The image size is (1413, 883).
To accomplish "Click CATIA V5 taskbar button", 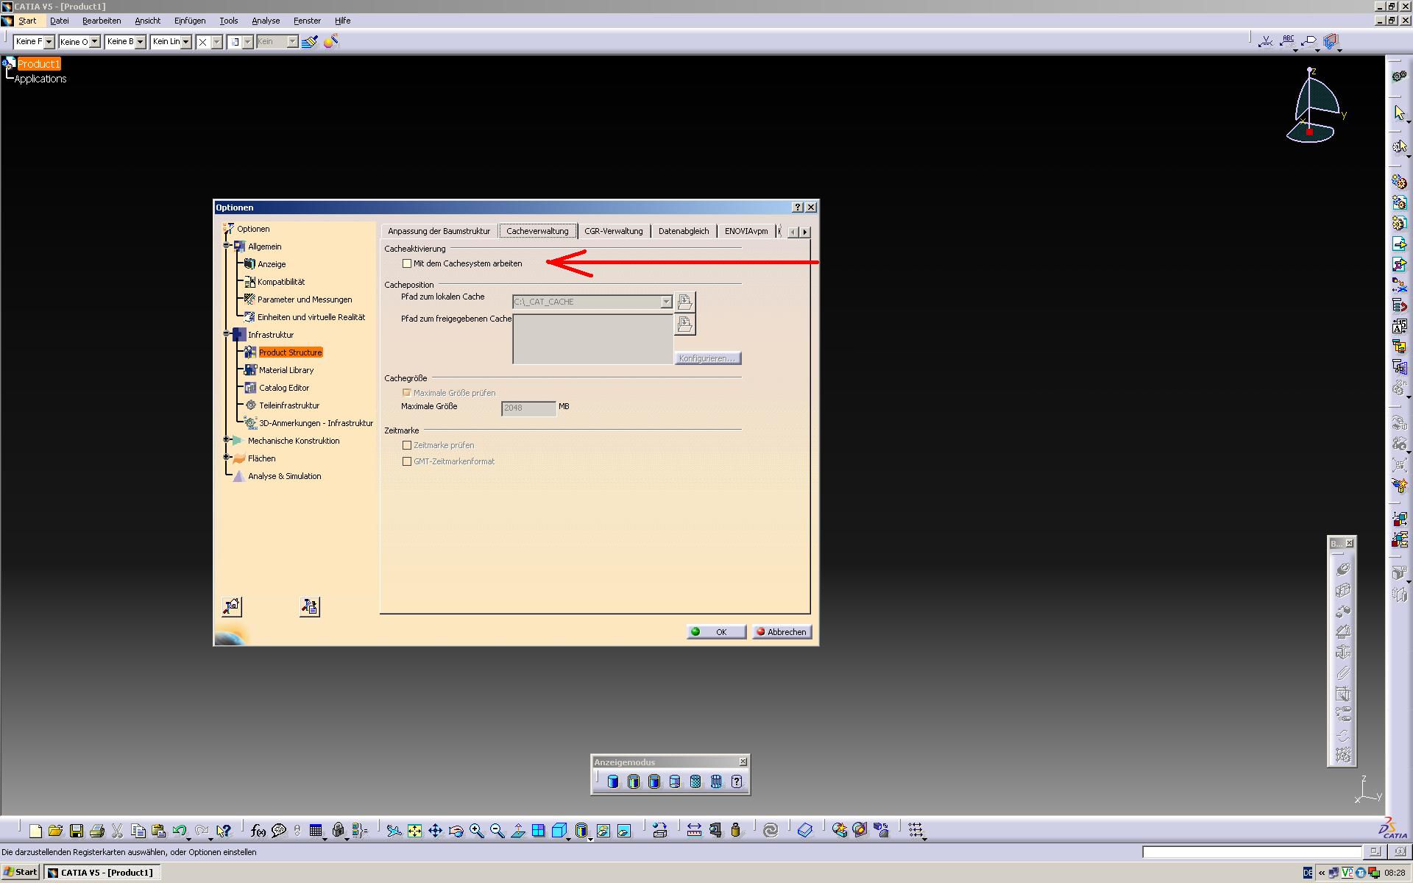I will [x=102, y=872].
